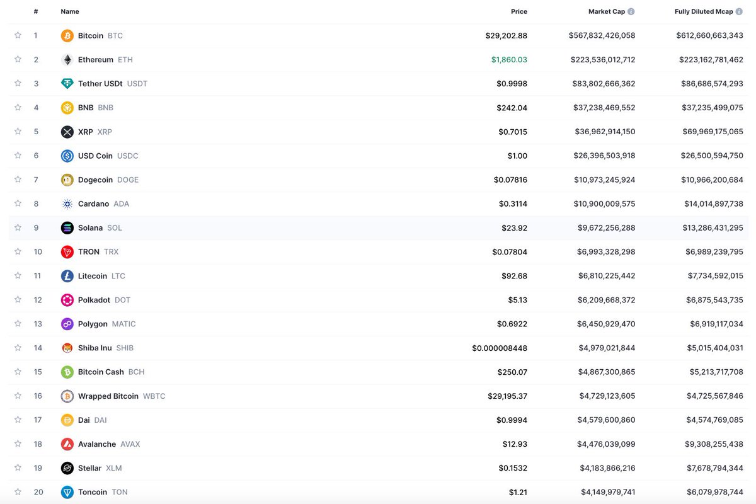Click Toncoin's fully diluted mcap $6,079,978,744
Image resolution: width=756 pixels, height=504 pixels.
(x=715, y=492)
